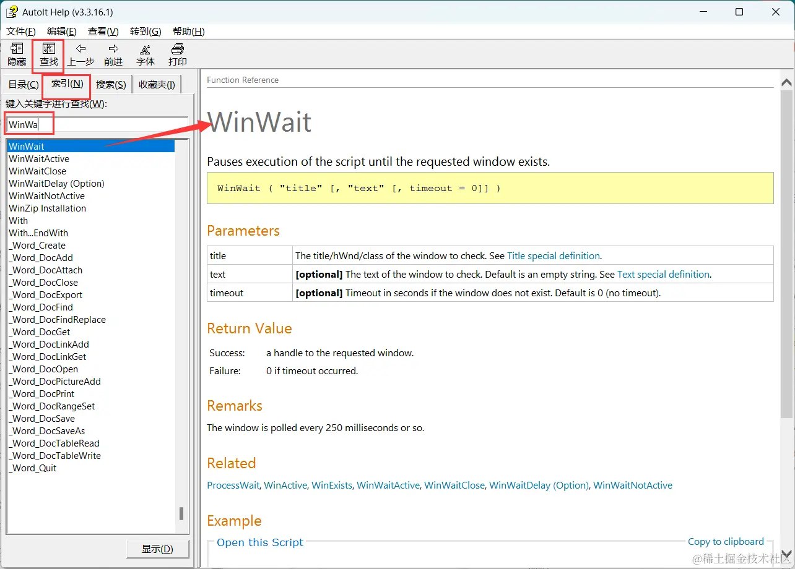The image size is (795, 569).
Task: Click the 查找 (Find) toolbar icon
Action: point(49,54)
